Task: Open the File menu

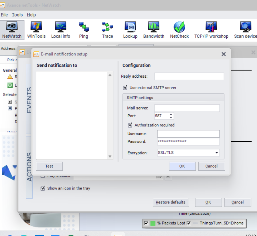Action: [4, 15]
